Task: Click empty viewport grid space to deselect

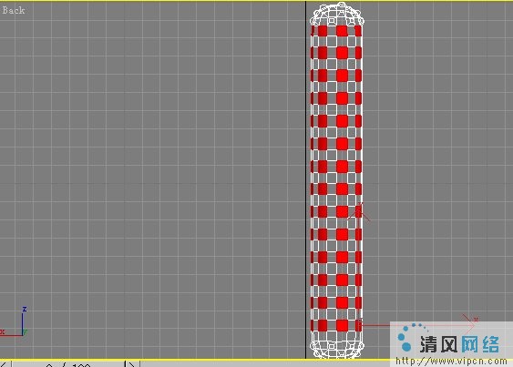Action: click(x=148, y=164)
